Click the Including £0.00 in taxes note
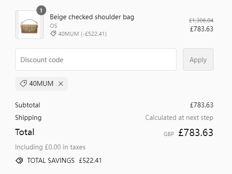232x174 pixels. [50, 147]
